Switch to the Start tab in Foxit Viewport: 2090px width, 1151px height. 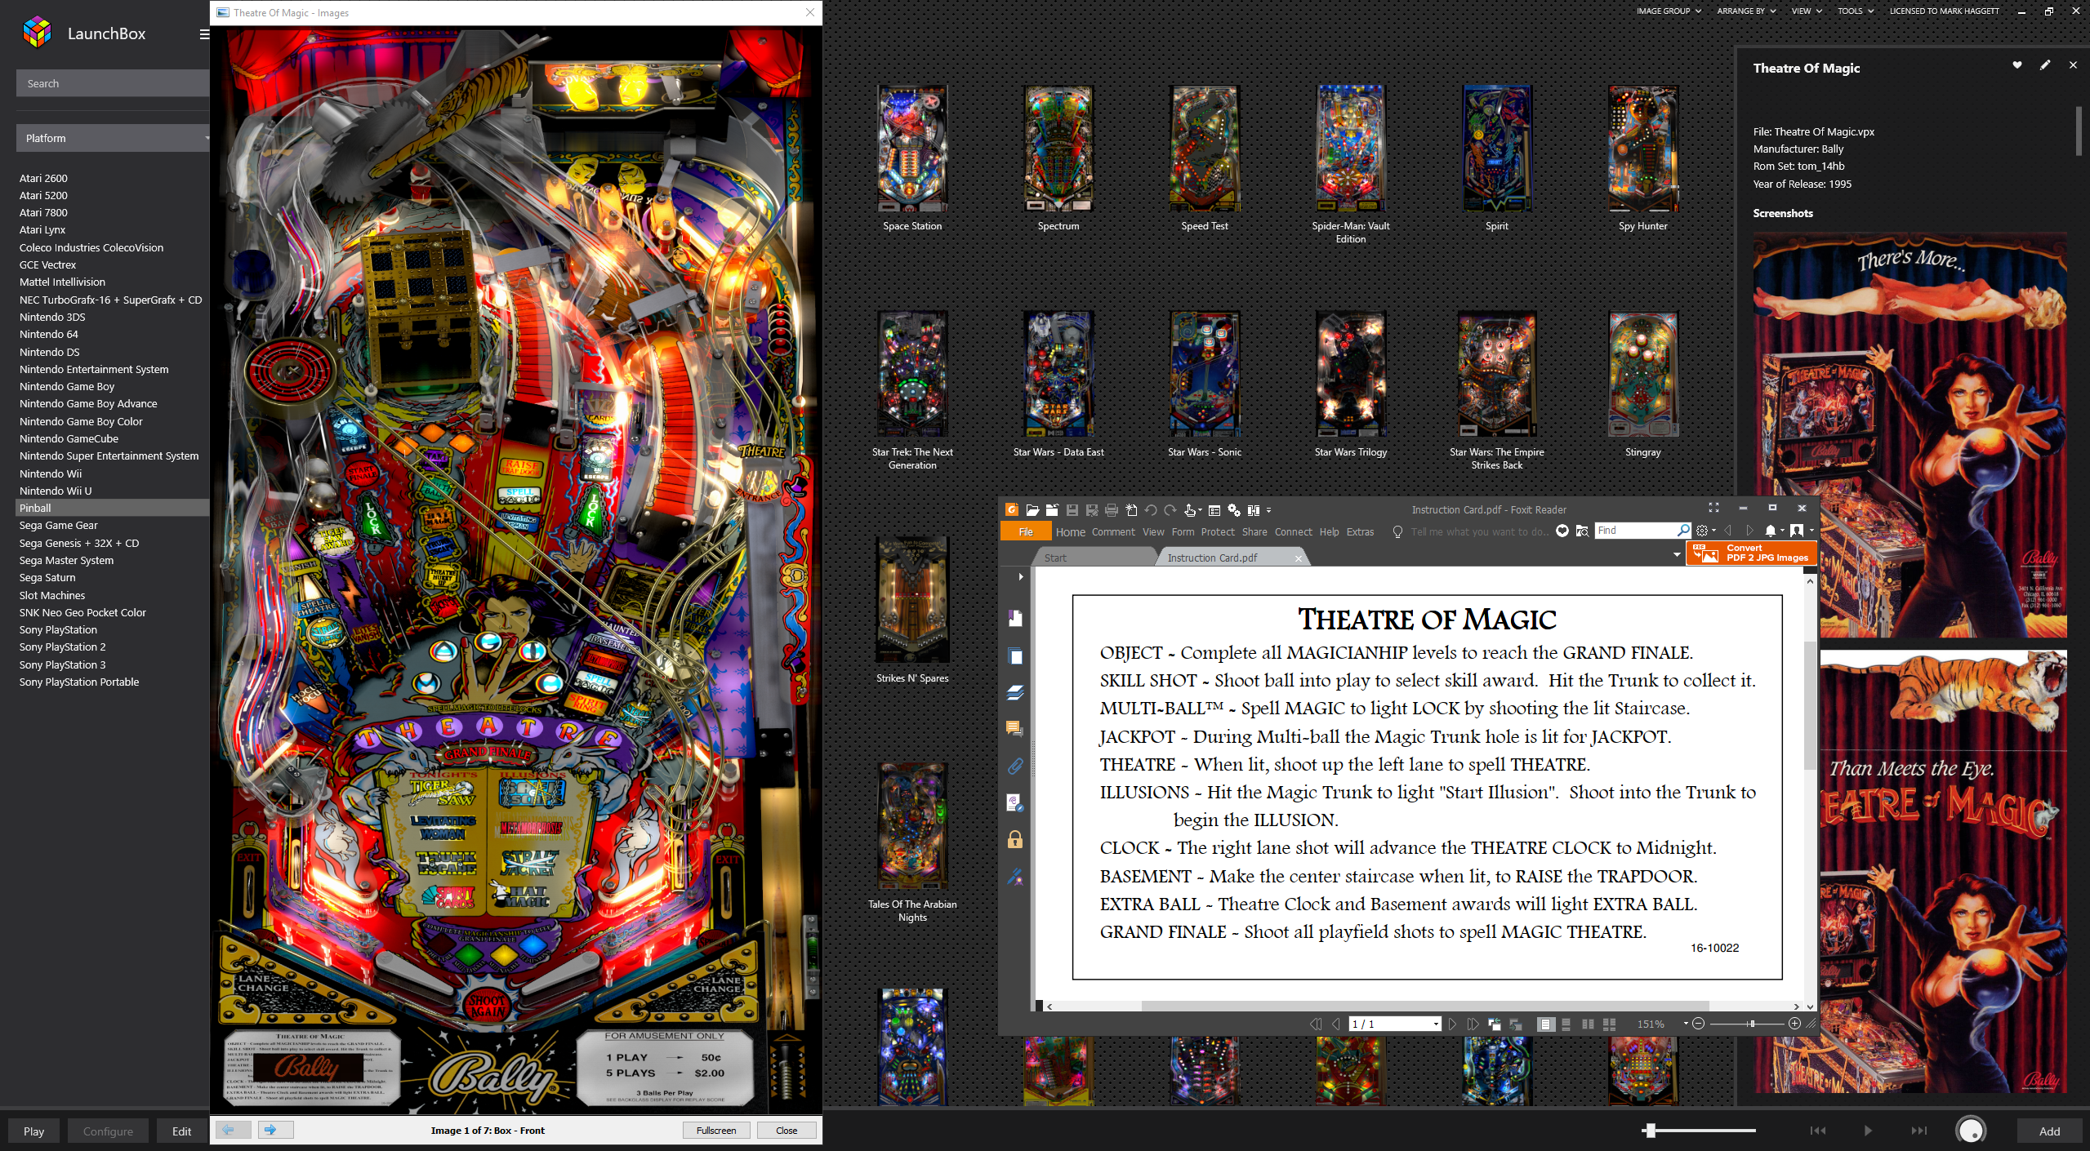(1055, 558)
